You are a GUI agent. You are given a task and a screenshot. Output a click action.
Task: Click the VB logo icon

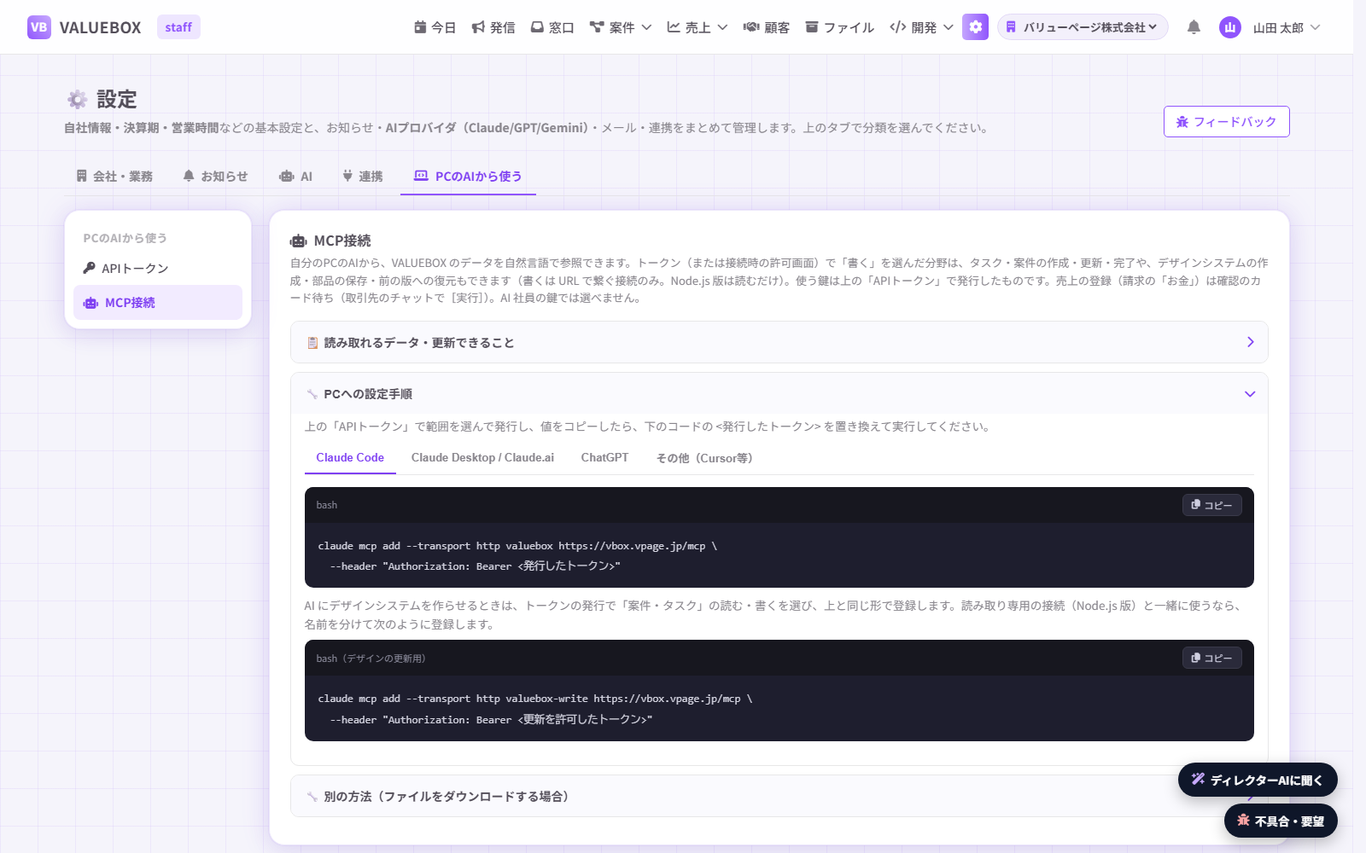coord(39,27)
